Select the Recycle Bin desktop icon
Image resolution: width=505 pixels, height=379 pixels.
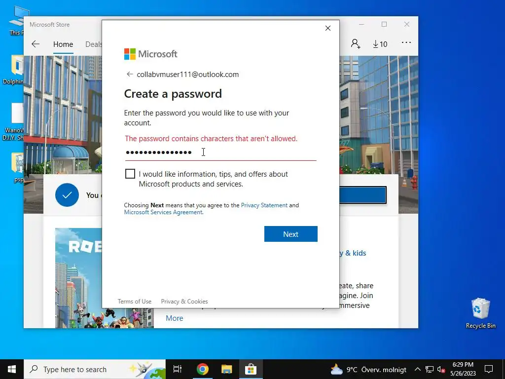[x=480, y=313]
